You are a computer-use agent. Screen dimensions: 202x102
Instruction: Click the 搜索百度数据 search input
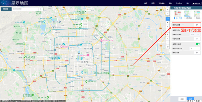(26, 9)
